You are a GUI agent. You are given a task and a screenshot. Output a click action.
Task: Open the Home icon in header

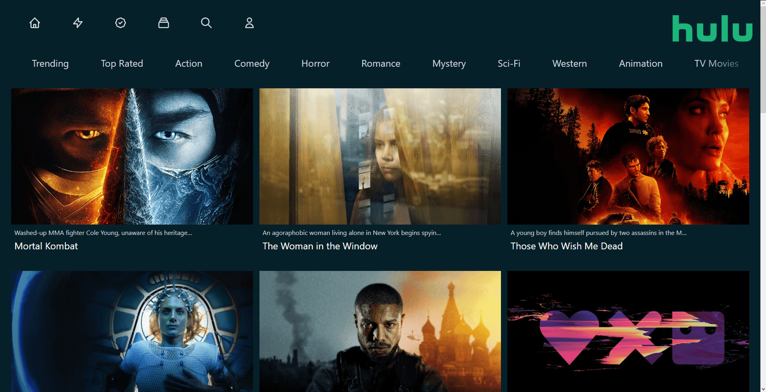tap(35, 23)
